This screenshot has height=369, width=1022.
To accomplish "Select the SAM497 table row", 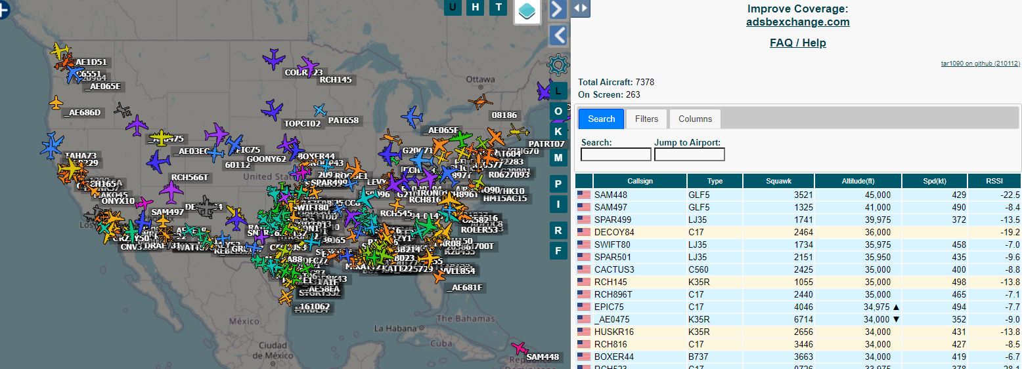I will (x=798, y=207).
